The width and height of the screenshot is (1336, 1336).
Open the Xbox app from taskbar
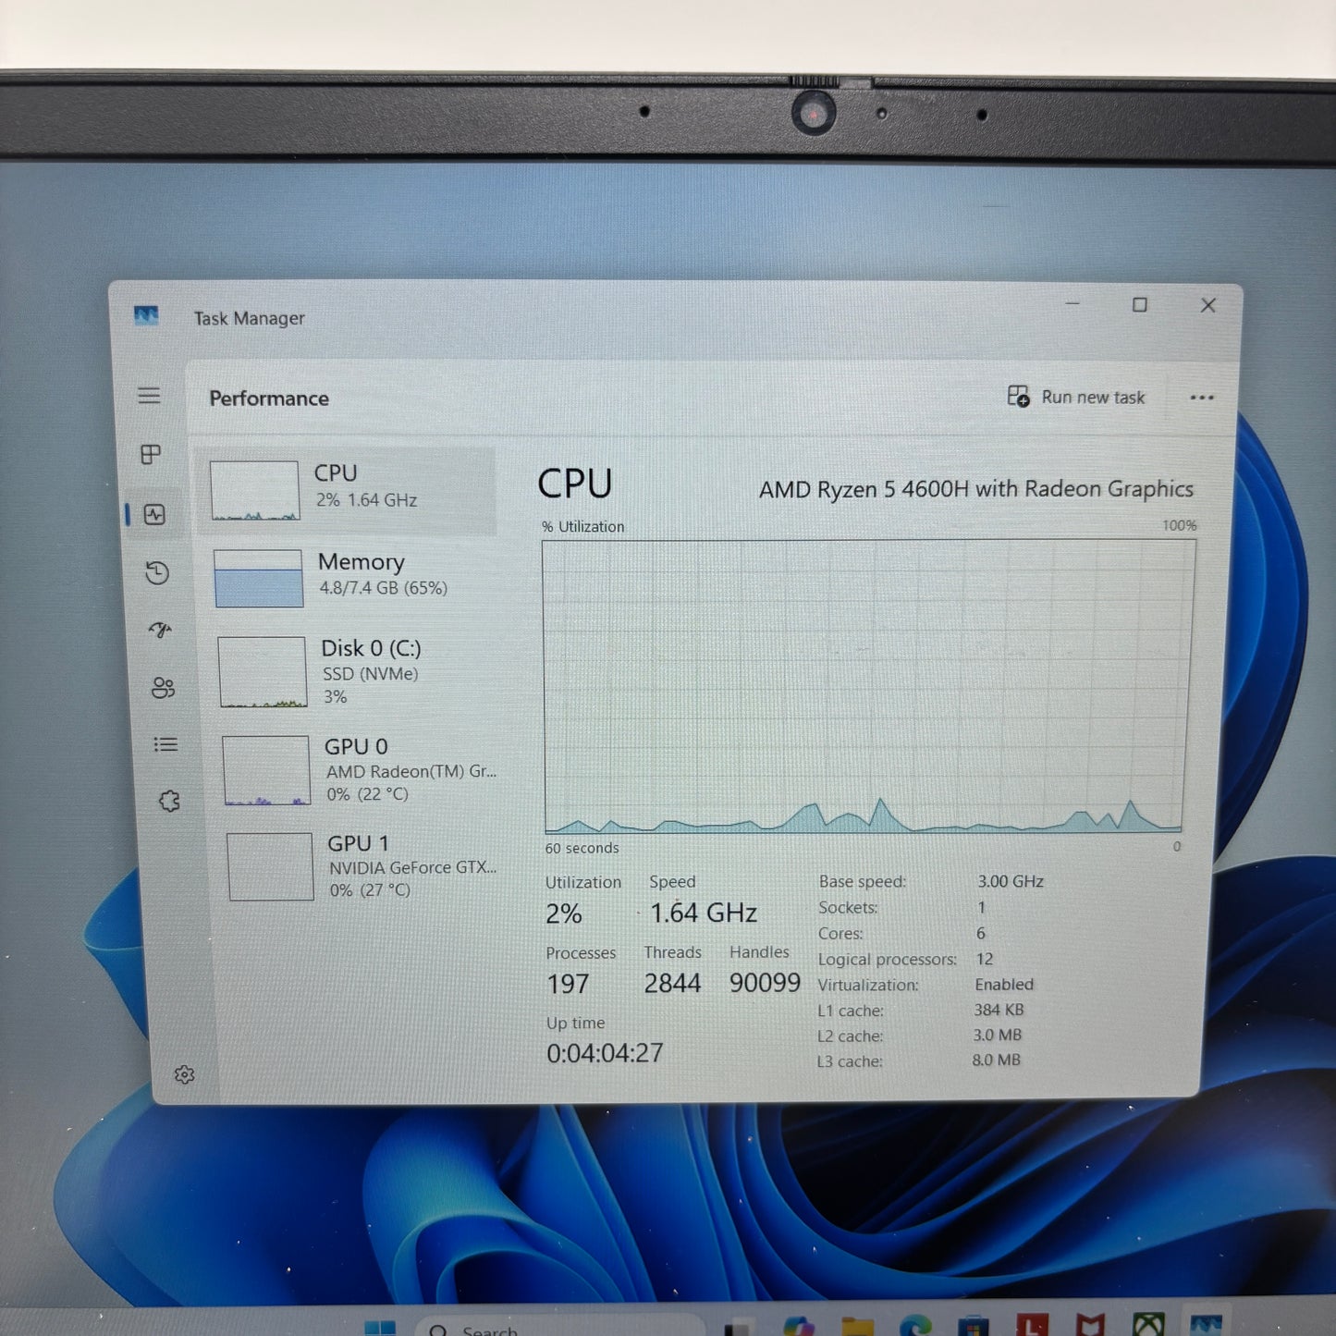pyautogui.click(x=1148, y=1326)
